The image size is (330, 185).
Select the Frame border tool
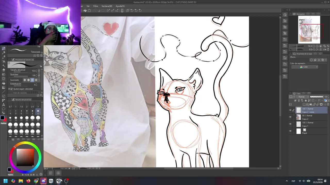coord(4,96)
